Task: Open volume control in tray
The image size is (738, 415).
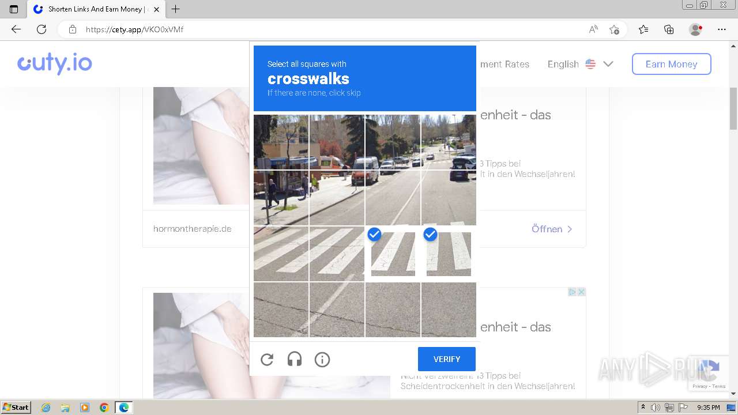Action: tap(655, 408)
